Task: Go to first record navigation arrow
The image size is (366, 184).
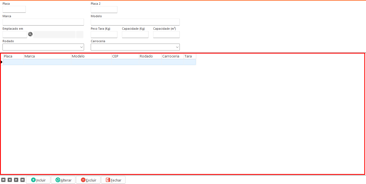Action: pyautogui.click(x=3, y=180)
